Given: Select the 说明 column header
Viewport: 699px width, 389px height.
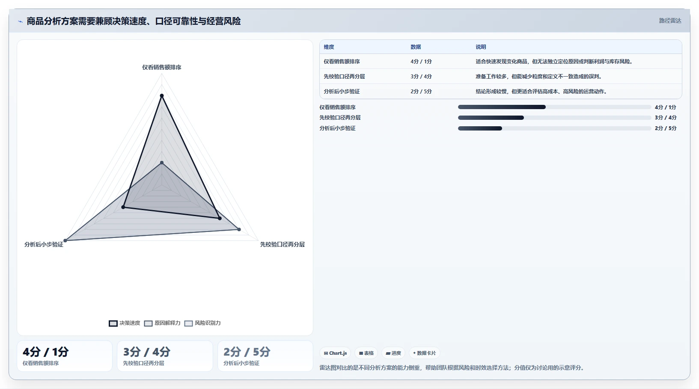Looking at the screenshot, I should click(x=481, y=47).
